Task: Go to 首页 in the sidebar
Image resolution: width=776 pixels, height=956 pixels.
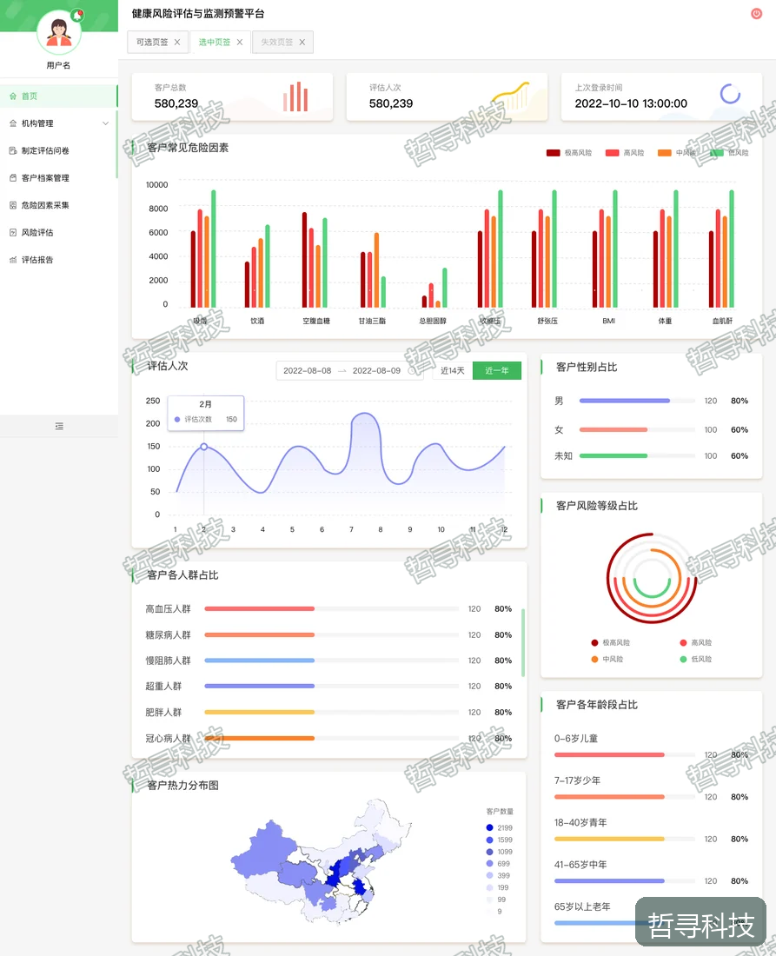Action: [x=58, y=96]
